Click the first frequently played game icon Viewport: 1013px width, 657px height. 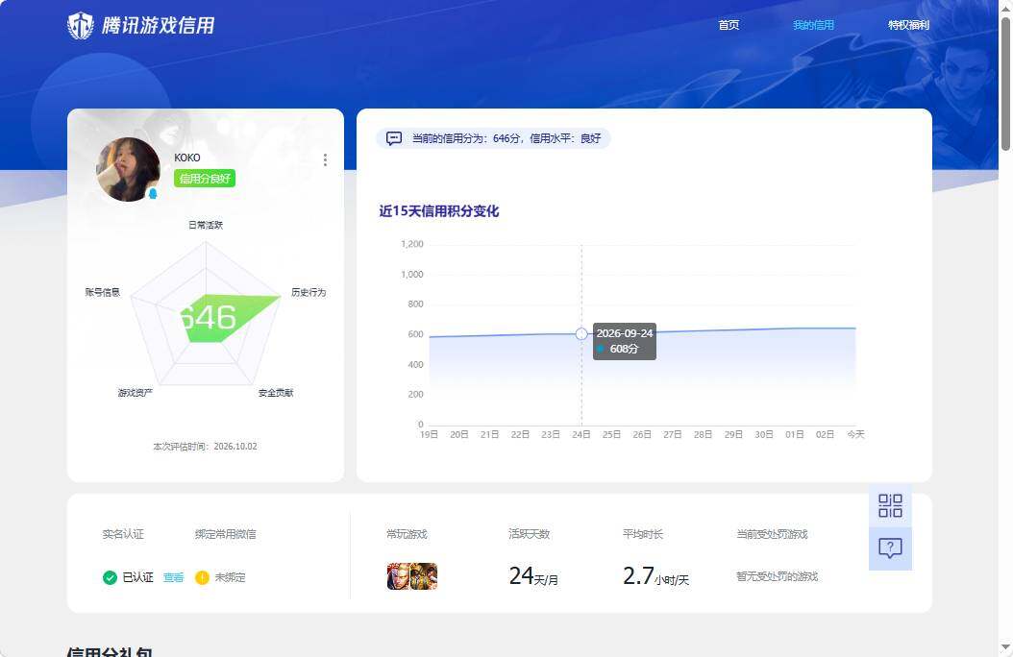tap(398, 576)
